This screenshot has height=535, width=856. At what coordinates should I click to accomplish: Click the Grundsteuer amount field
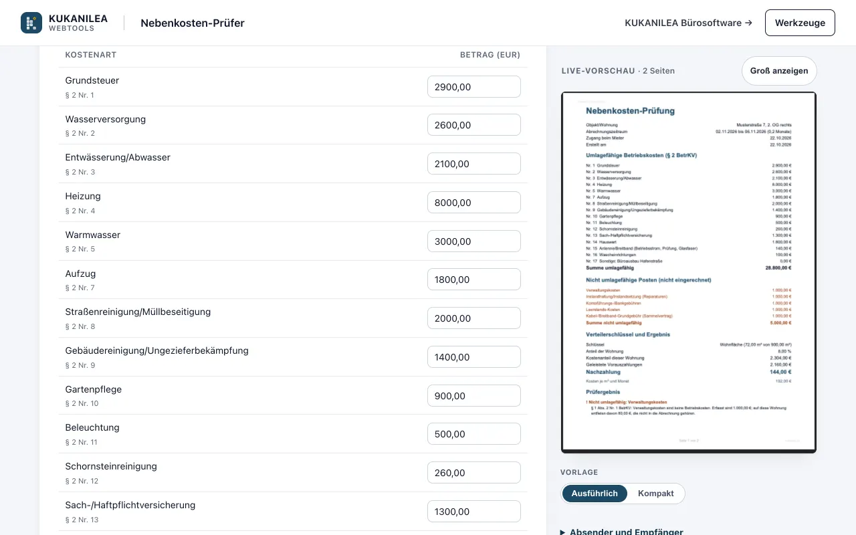point(474,86)
